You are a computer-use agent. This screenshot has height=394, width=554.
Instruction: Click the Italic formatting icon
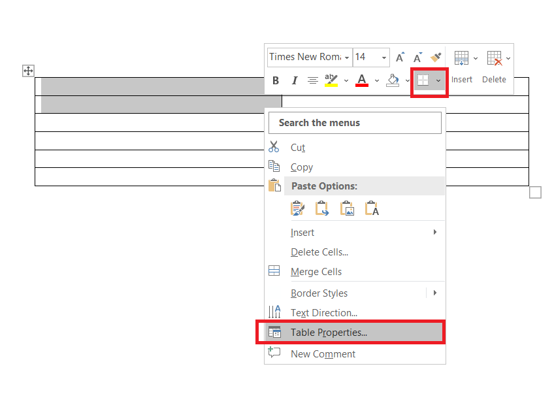pyautogui.click(x=294, y=80)
